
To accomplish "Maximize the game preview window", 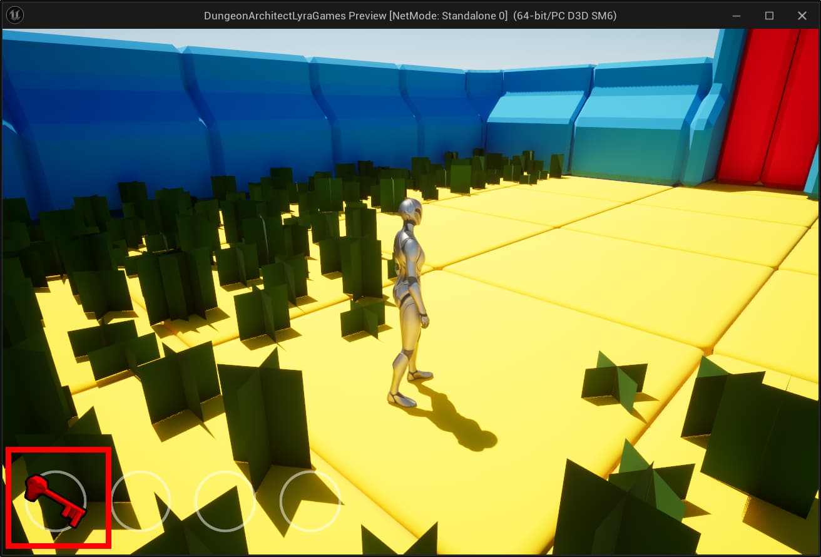I will pyautogui.click(x=769, y=16).
